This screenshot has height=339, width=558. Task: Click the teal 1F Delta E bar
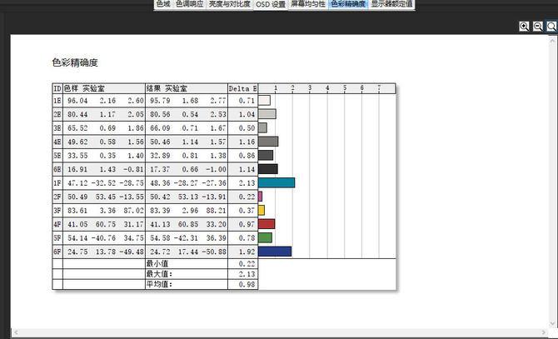pyautogui.click(x=277, y=183)
